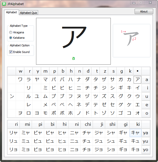The height and width of the screenshot is (162, 158).
Task: Minimize the JPAlphabet window
Action: [x=134, y=3]
